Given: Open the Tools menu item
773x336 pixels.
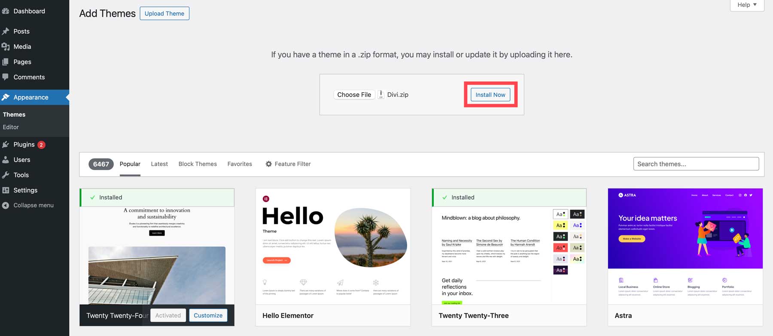Looking at the screenshot, I should 34,175.
